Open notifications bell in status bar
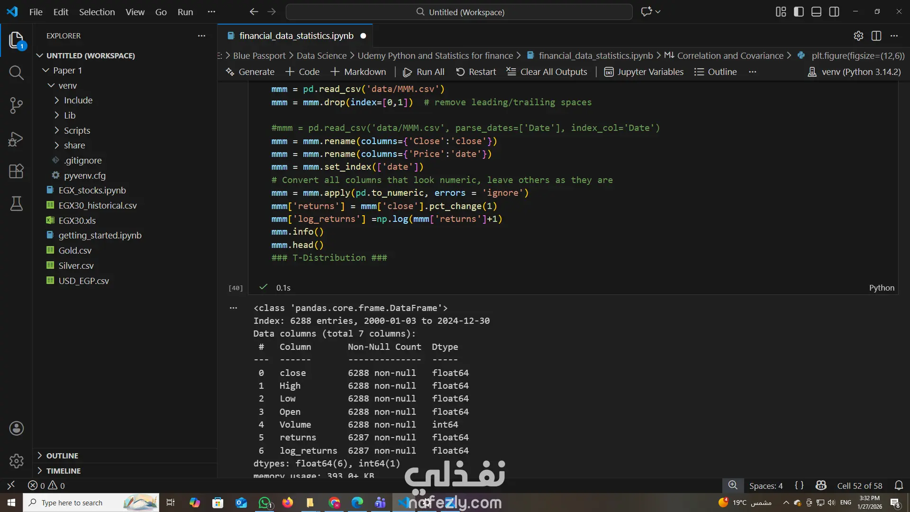Image resolution: width=910 pixels, height=512 pixels. [899, 485]
